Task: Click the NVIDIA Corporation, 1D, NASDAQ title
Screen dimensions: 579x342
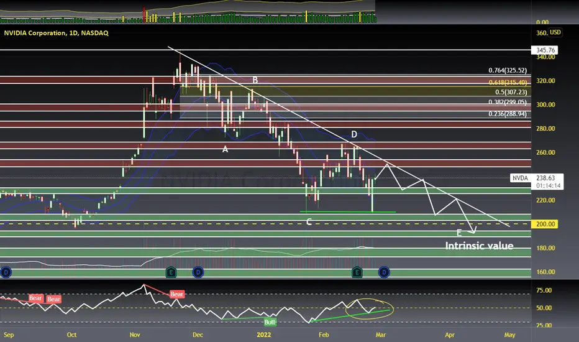Action: pyautogui.click(x=56, y=33)
